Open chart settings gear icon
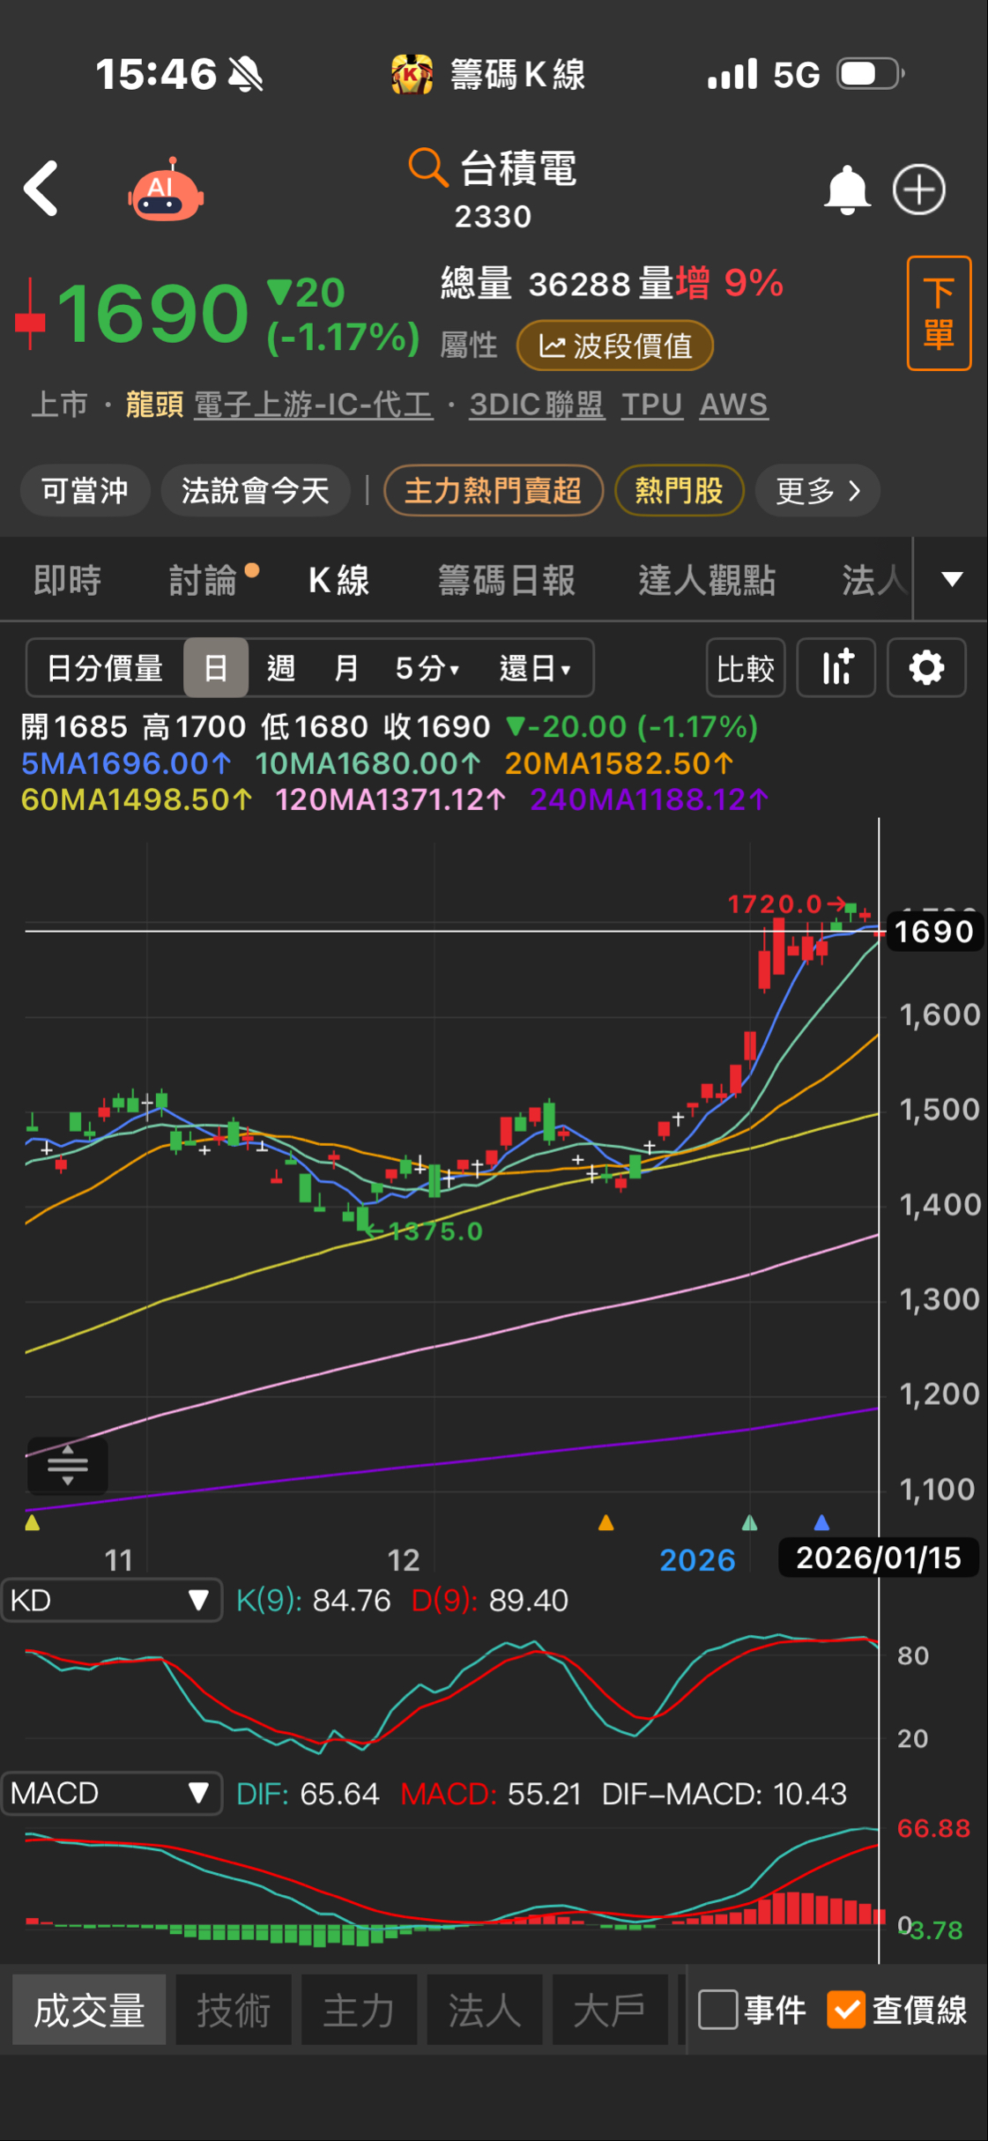The width and height of the screenshot is (988, 2141). click(x=926, y=668)
